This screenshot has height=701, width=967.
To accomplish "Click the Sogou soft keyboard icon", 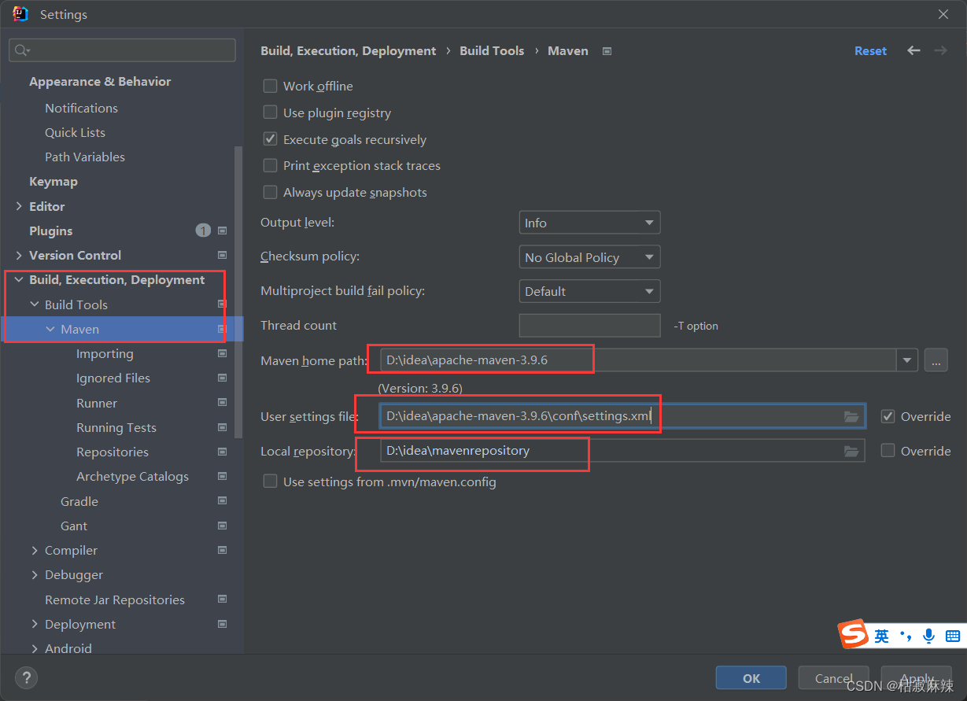I will (x=952, y=636).
